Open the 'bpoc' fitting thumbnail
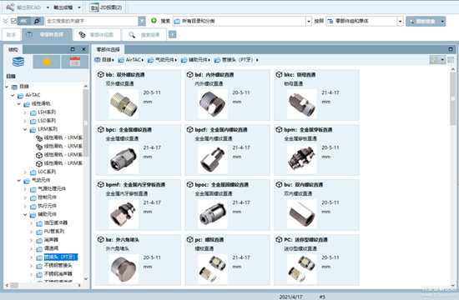459x300 pixels. coord(213,214)
